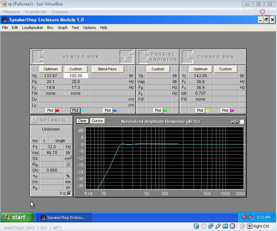Click the red vented Optimum plot swatch
The height and width of the screenshot is (231, 277).
tap(57, 111)
